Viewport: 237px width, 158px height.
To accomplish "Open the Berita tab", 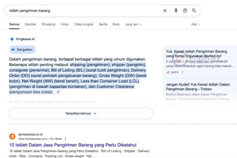I will (103, 24).
